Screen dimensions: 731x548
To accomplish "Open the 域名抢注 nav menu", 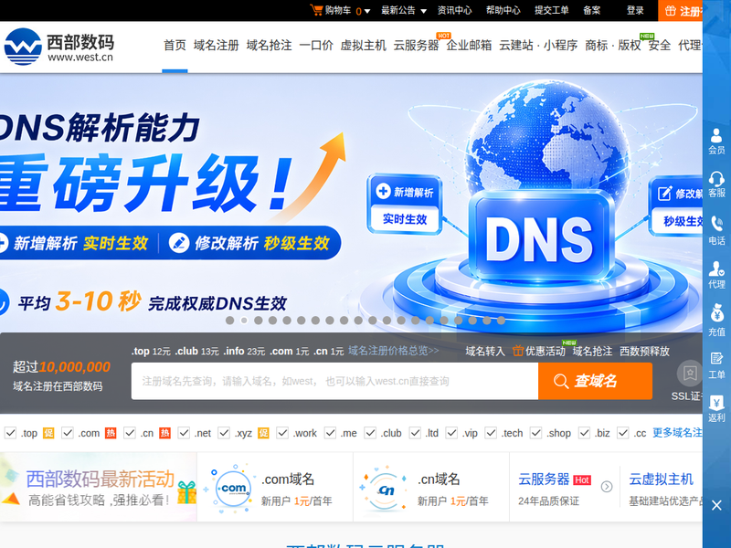I will click(x=269, y=45).
